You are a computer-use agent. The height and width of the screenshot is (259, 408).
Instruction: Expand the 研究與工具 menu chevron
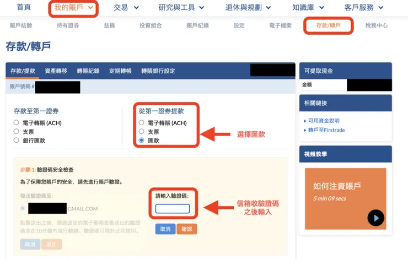[202, 8]
